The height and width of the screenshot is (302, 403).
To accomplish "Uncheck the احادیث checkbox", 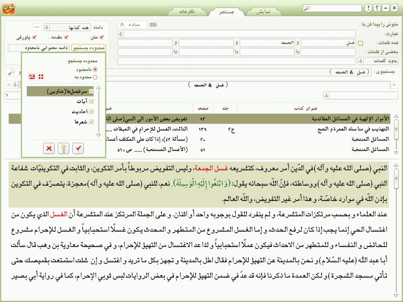I will (91, 112).
